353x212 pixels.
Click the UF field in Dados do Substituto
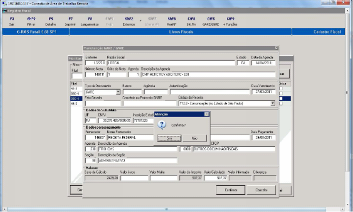(x=91, y=120)
